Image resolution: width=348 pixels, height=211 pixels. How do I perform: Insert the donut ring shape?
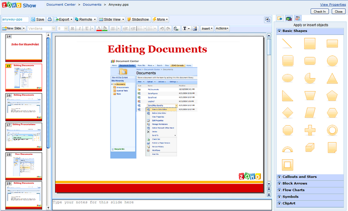coord(332,130)
